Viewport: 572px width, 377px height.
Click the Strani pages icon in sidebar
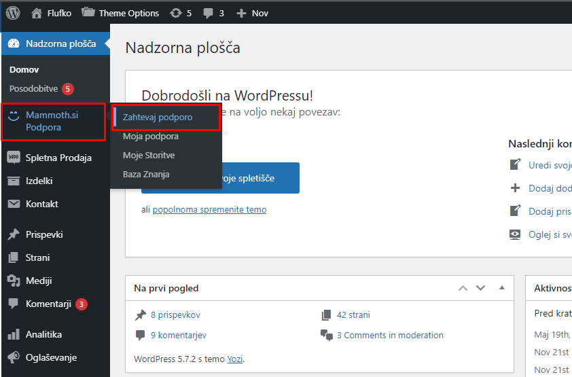pyautogui.click(x=14, y=257)
